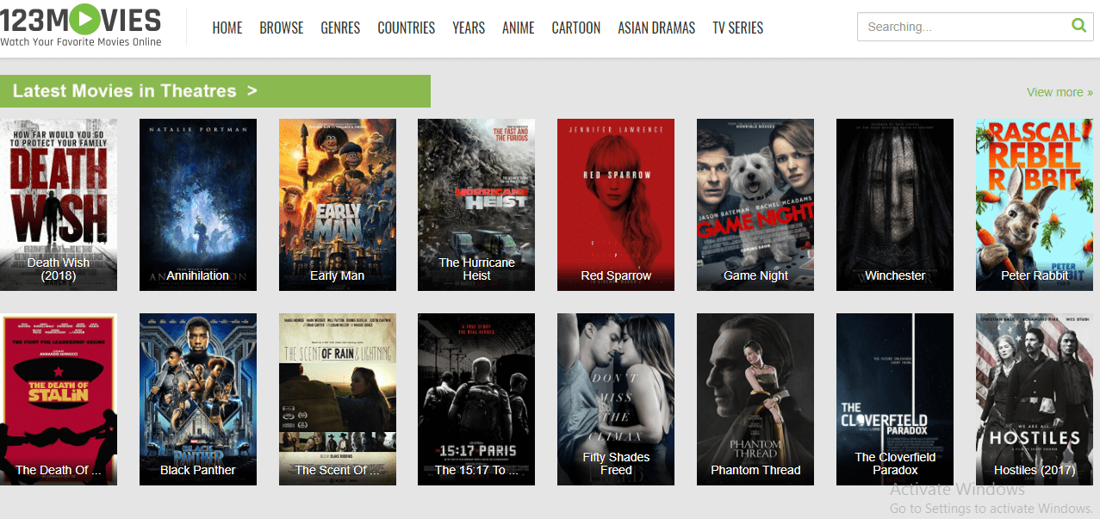Image resolution: width=1100 pixels, height=519 pixels.
Task: Open the Early Man movie poster
Action: 338,205
